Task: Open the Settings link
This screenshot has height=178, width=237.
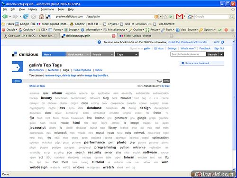Action: (x=172, y=48)
